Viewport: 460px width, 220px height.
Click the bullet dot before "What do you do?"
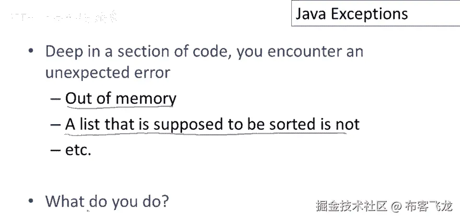click(x=32, y=201)
